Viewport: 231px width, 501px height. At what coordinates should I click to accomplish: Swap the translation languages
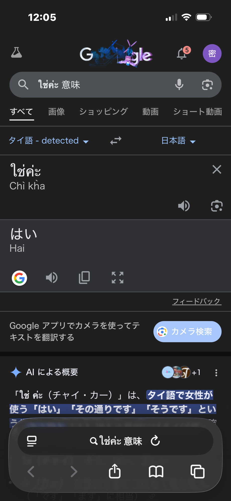point(116,141)
